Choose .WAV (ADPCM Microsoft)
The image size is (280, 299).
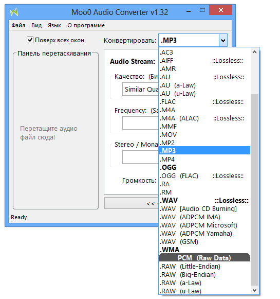(x=204, y=225)
